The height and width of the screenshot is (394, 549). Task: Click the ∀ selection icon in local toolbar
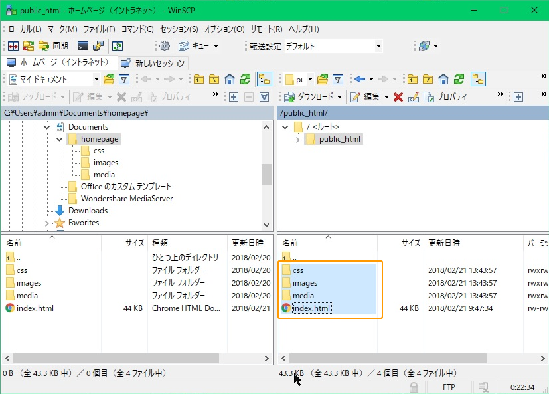tap(264, 97)
